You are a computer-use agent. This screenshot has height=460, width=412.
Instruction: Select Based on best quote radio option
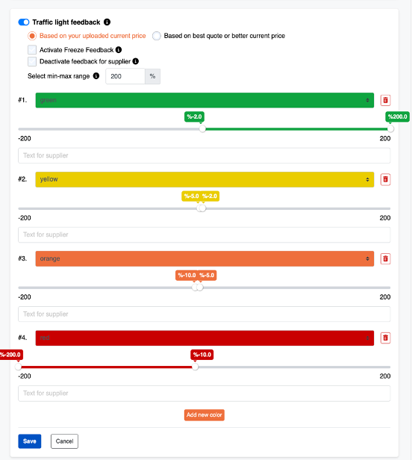[x=157, y=36]
